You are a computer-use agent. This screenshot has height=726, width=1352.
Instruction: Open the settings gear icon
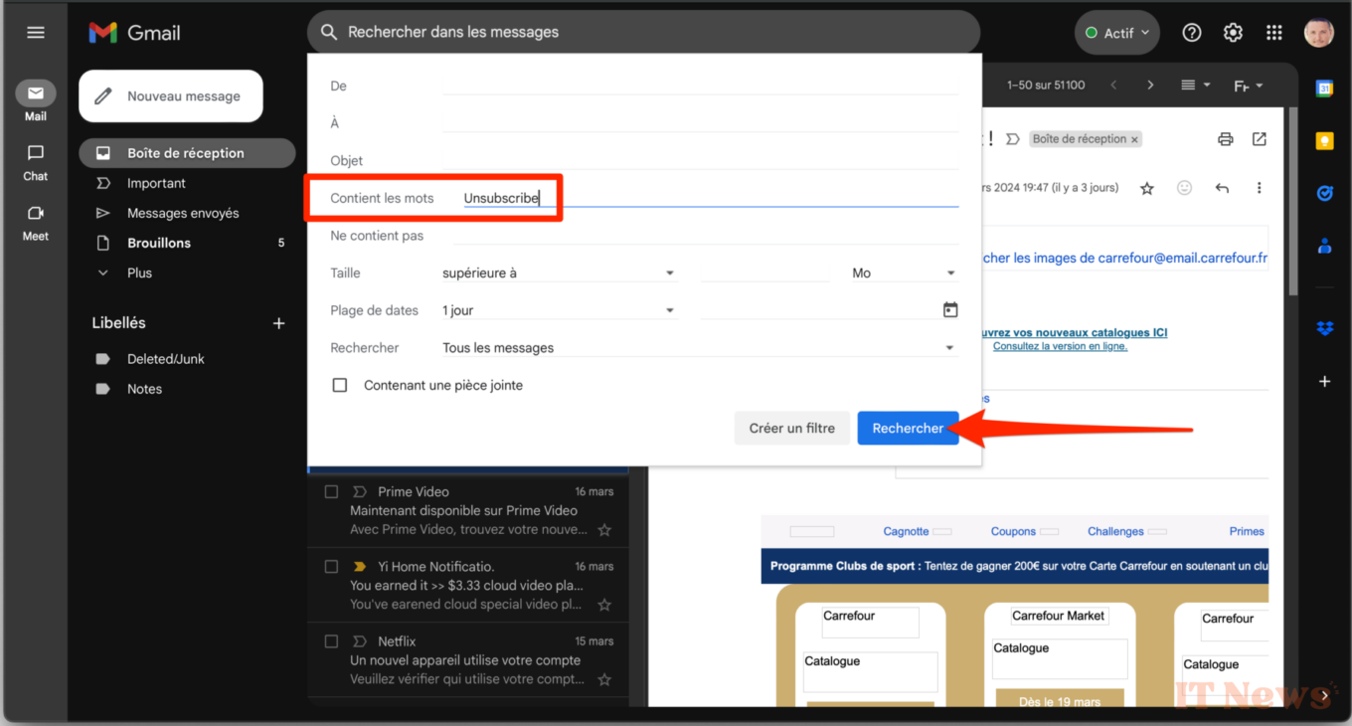coord(1233,33)
